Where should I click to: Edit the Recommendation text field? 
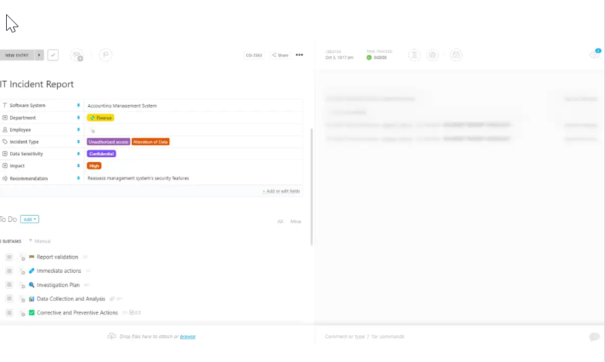[193, 178]
